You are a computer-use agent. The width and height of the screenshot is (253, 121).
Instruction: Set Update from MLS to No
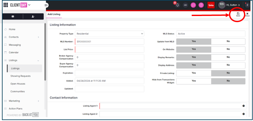[228, 41]
